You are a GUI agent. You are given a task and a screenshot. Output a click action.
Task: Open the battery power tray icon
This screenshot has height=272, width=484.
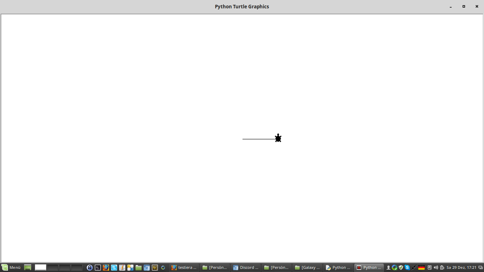click(x=442, y=267)
